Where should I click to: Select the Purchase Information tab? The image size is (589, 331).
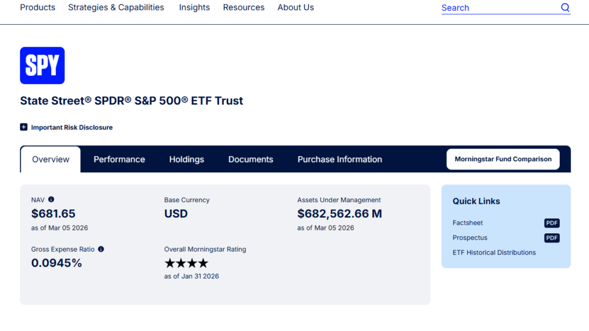click(339, 159)
